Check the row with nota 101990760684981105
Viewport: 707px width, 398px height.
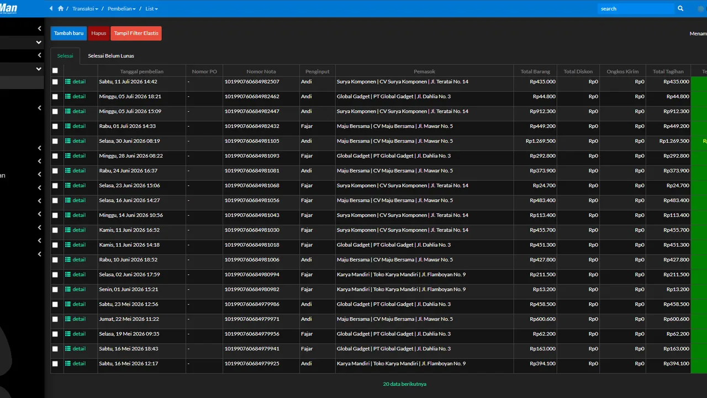click(x=55, y=141)
